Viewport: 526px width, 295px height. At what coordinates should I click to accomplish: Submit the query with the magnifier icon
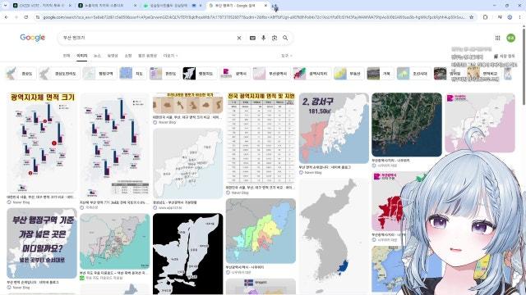coord(285,39)
